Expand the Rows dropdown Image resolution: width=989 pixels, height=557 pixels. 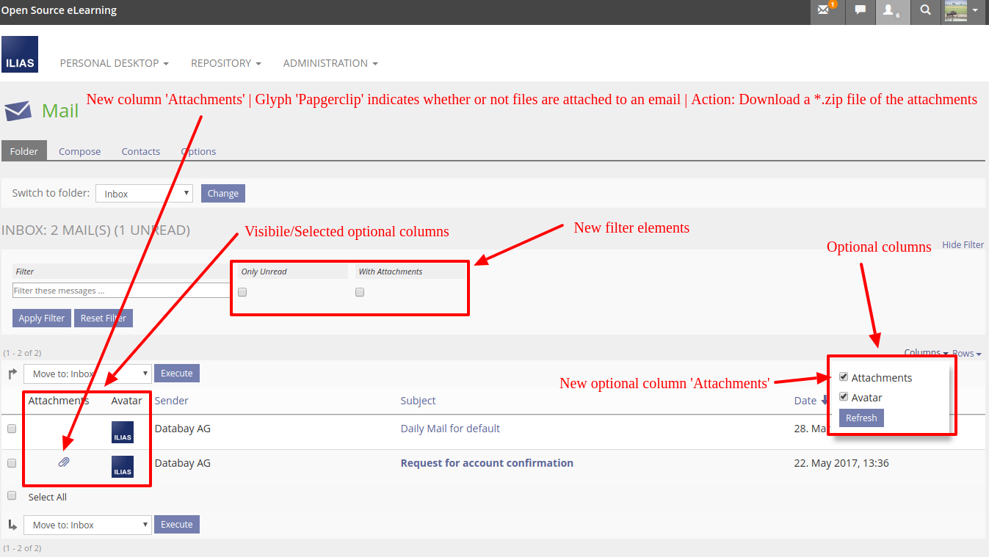click(967, 354)
